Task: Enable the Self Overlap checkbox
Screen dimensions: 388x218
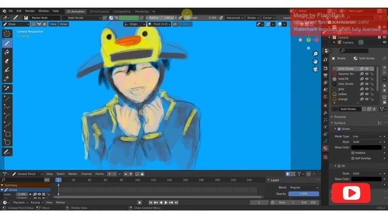Action: point(353,159)
